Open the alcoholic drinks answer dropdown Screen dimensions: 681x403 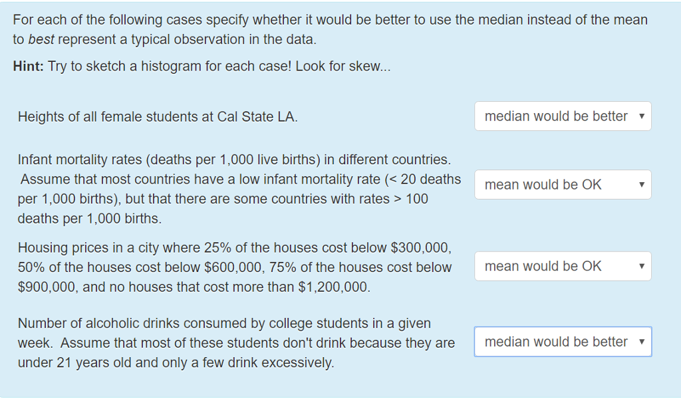pyautogui.click(x=563, y=342)
